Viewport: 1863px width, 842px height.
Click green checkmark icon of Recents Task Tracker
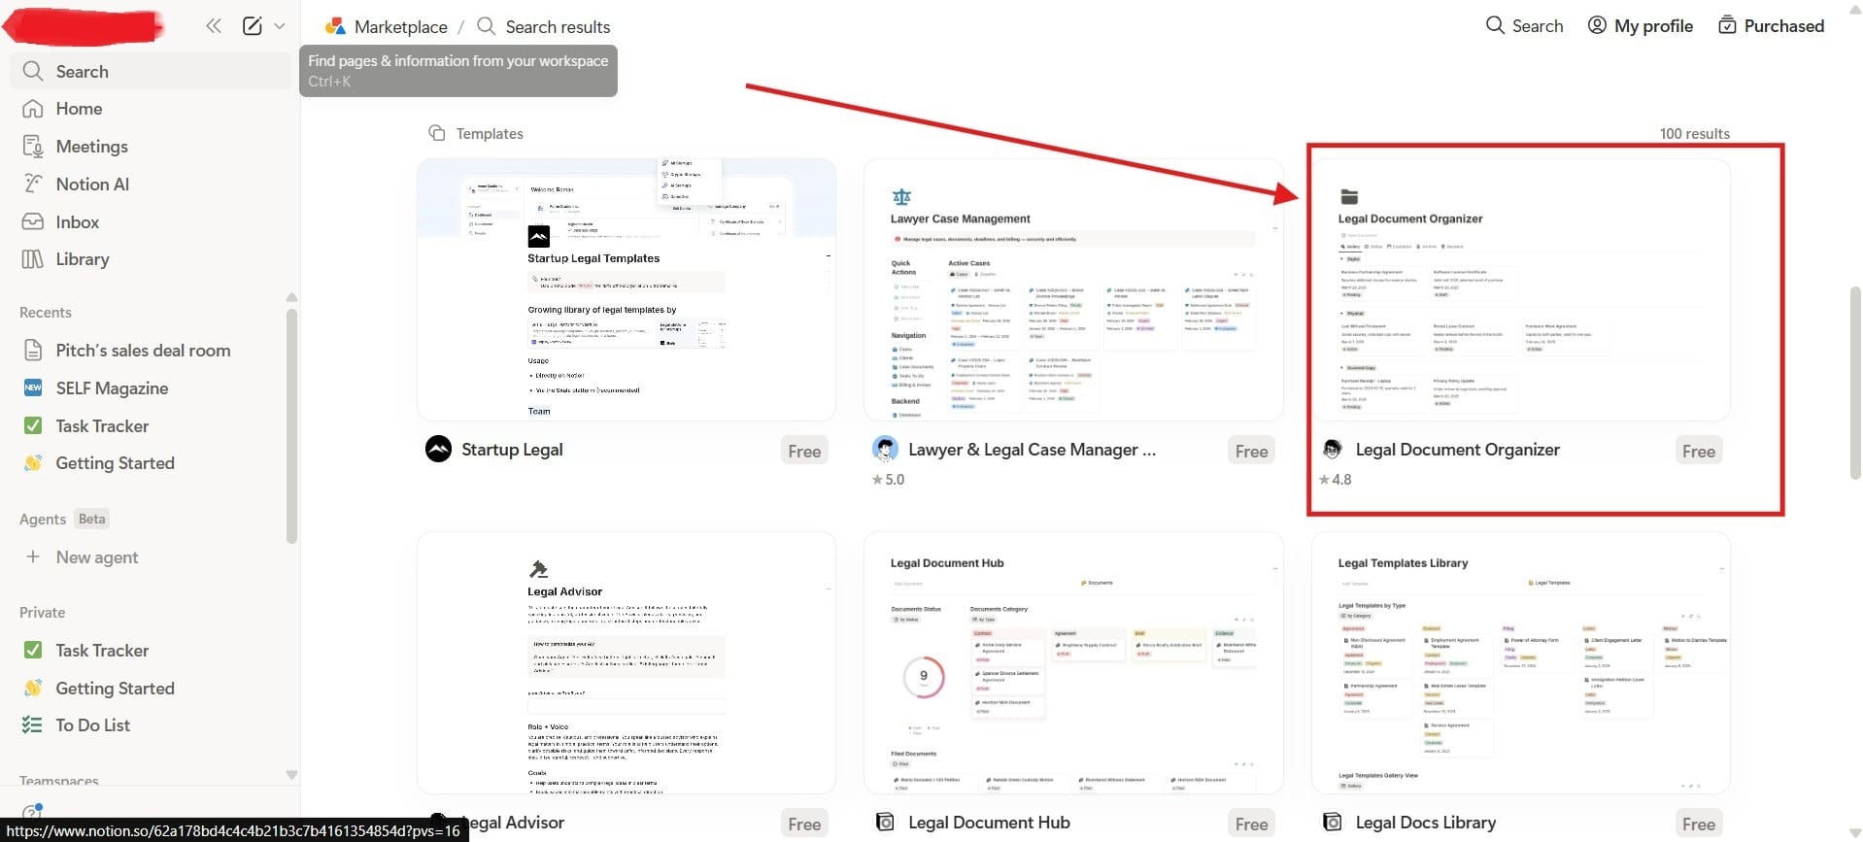[x=33, y=425]
